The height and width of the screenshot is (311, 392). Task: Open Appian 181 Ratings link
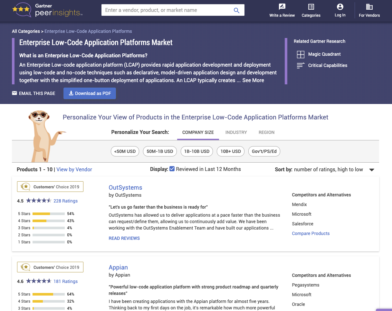66,281
